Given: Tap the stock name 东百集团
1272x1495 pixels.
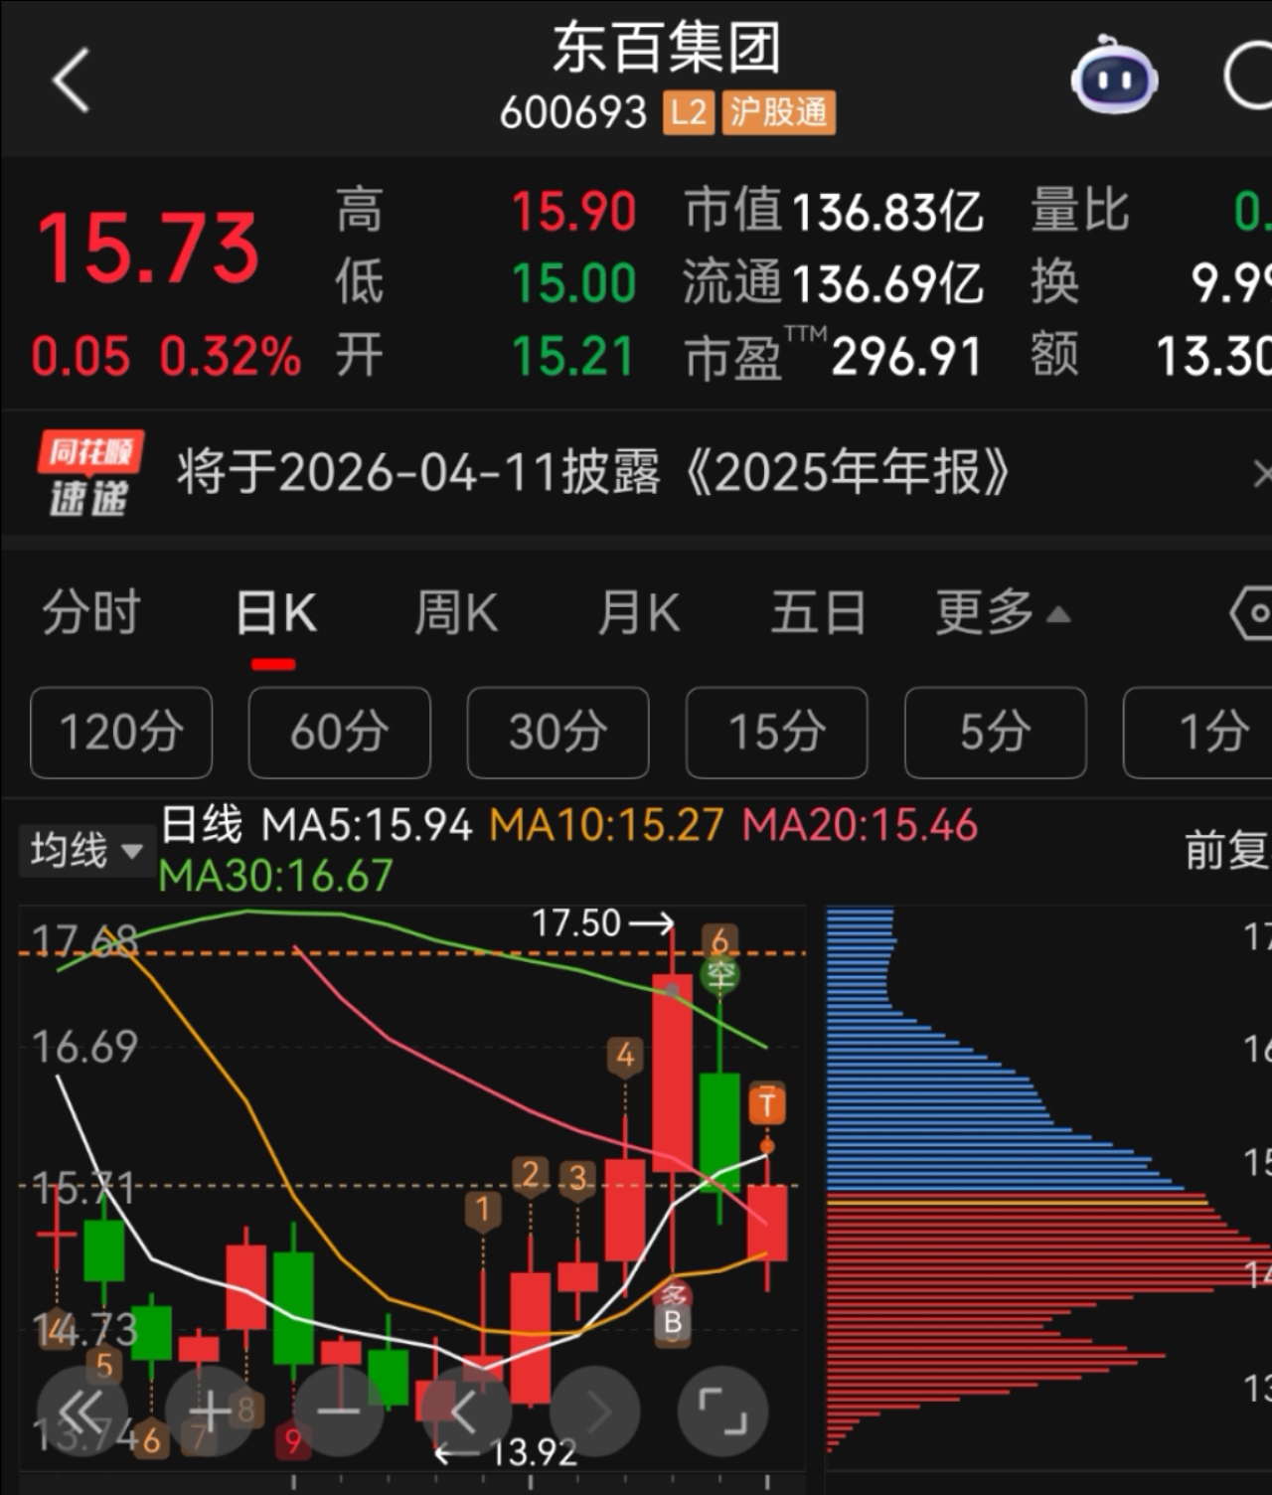Looking at the screenshot, I should (x=667, y=49).
